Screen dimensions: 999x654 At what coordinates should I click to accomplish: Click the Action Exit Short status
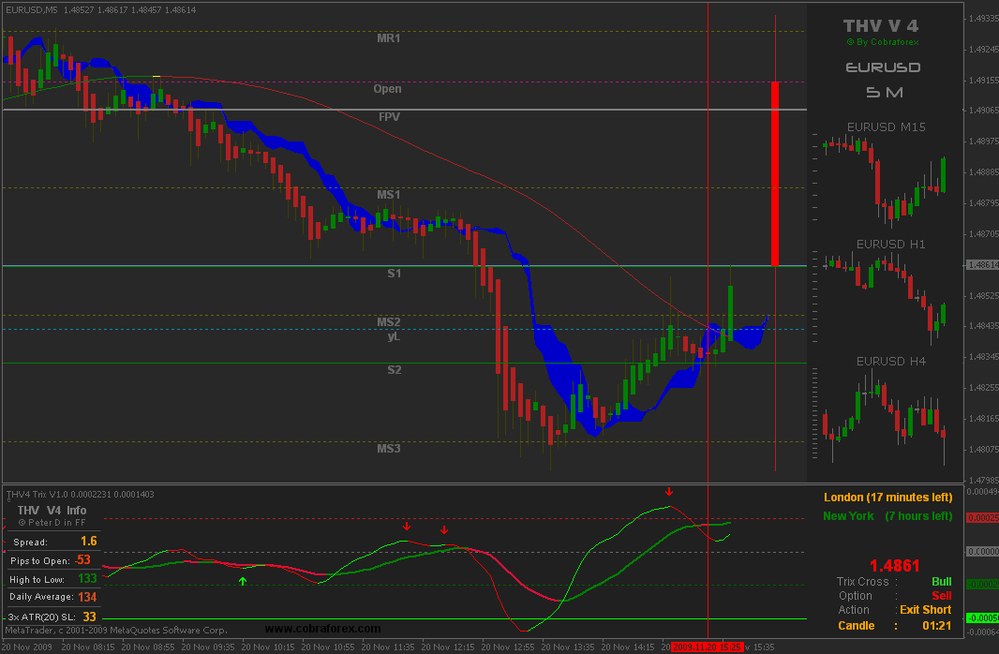(925, 610)
